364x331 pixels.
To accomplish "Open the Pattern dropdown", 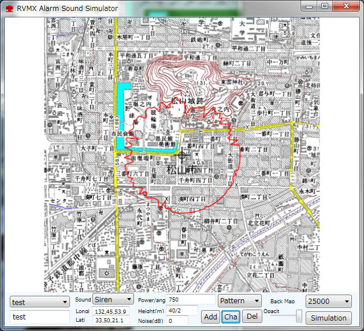I will 240,300.
